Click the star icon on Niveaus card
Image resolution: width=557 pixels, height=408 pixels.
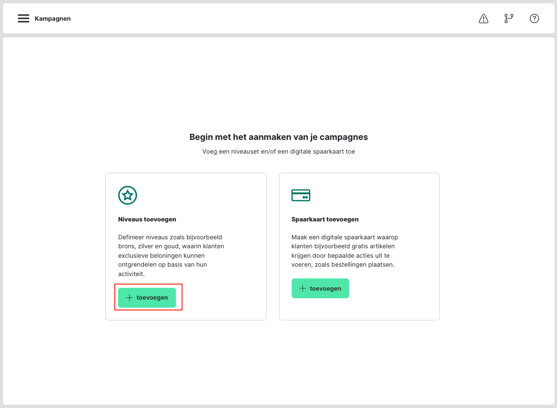coord(127,195)
